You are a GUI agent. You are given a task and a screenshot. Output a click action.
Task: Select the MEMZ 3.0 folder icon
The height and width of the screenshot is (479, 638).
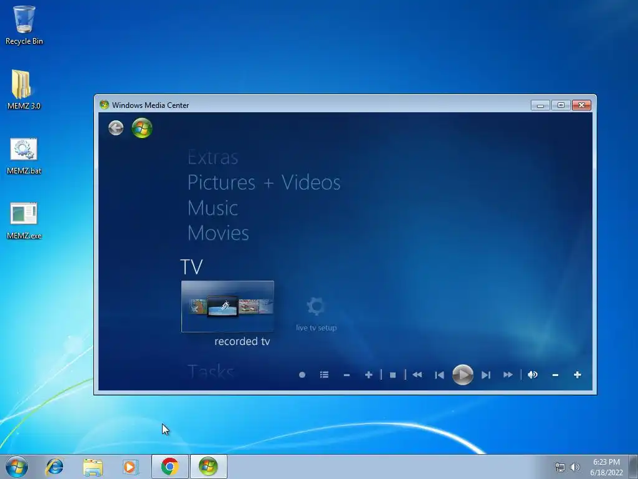(x=24, y=90)
